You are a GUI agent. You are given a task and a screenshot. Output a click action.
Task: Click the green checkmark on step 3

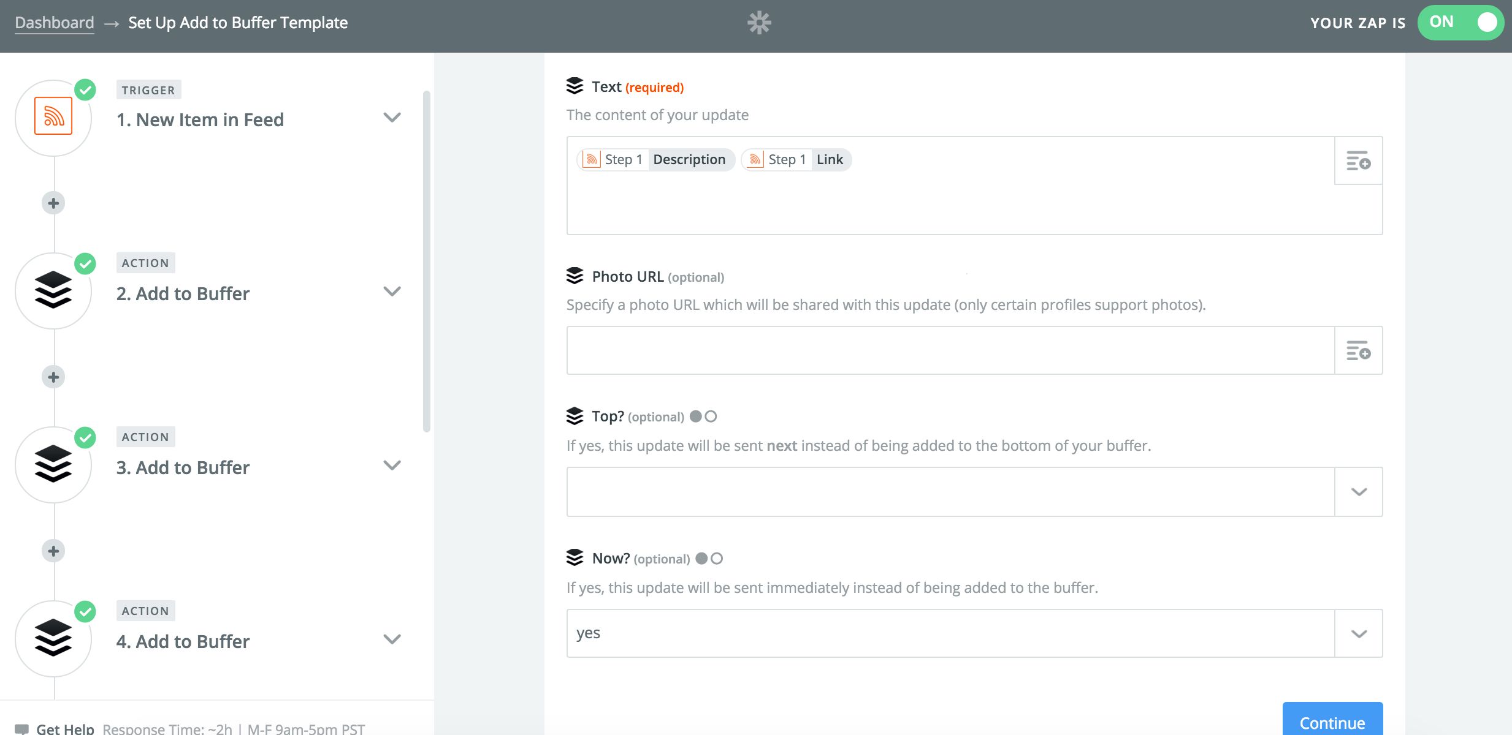click(85, 438)
